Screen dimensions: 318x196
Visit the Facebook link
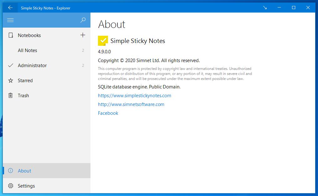tap(108, 113)
